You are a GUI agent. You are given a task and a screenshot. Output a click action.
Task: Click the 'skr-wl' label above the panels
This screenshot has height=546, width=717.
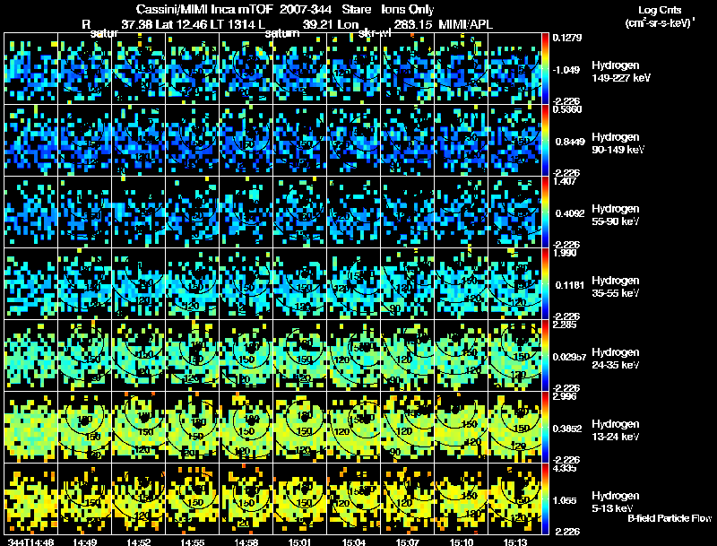tap(375, 33)
